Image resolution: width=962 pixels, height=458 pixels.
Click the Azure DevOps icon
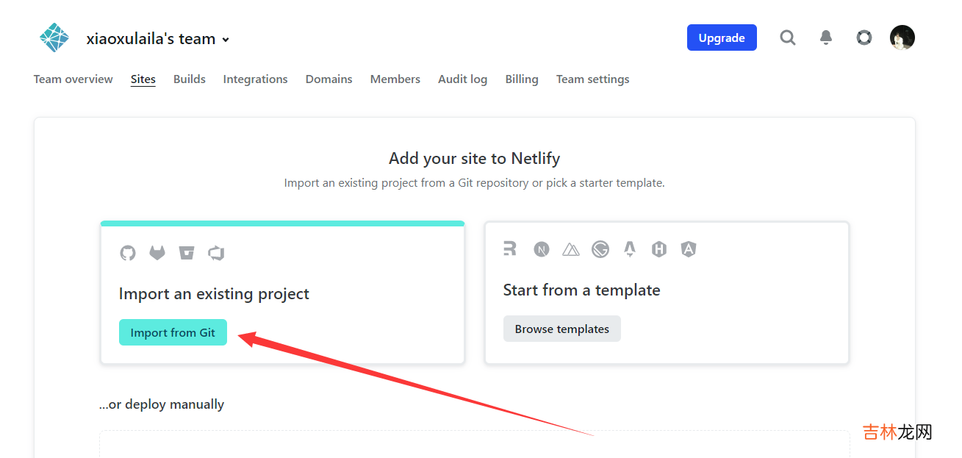[x=216, y=253]
